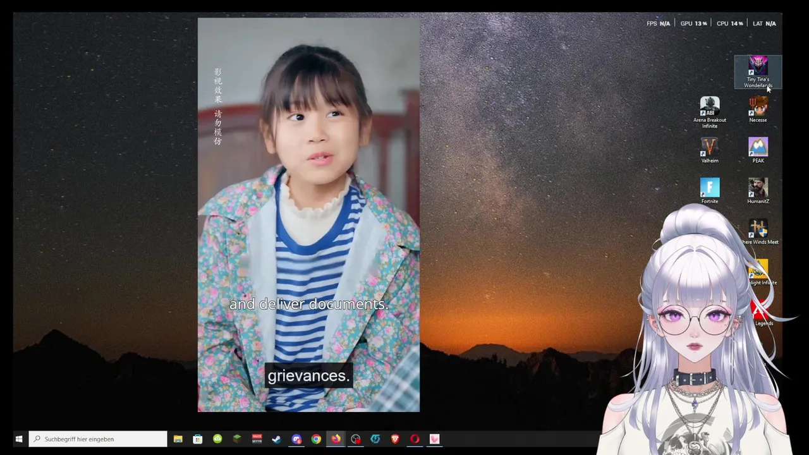Open Tiny Tina's Wonderlands desktop shortcut

pyautogui.click(x=758, y=72)
